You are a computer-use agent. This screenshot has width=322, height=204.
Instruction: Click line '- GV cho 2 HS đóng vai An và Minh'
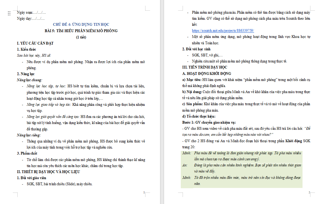tap(246, 144)
